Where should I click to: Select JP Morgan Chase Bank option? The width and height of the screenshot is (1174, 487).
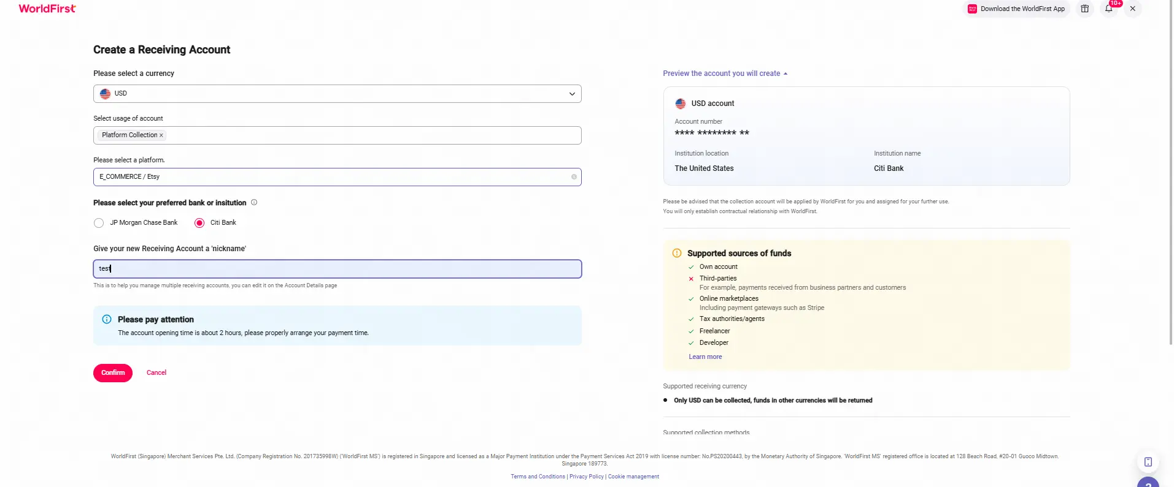pos(99,223)
